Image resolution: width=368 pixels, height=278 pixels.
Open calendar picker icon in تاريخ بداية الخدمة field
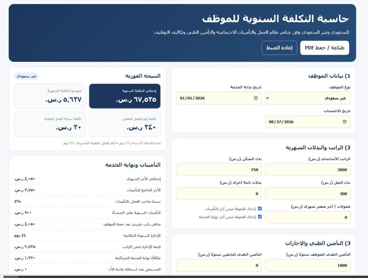coord(256,98)
